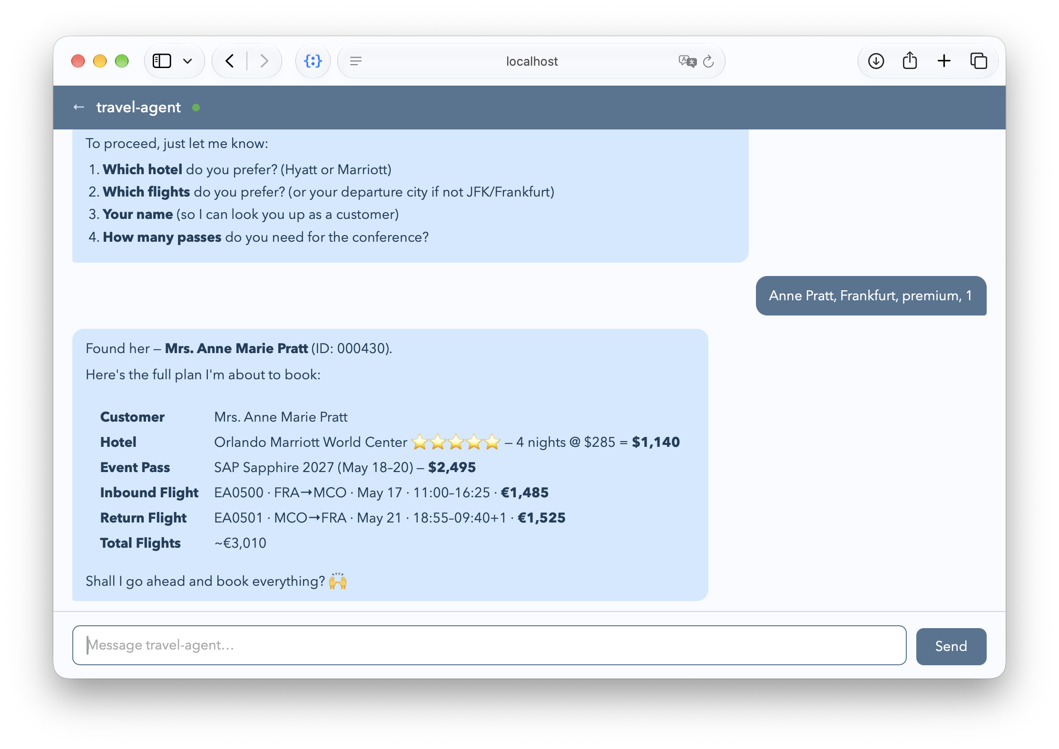The image size is (1059, 749).
Task: Focus the Message travel-agent input field
Action: point(489,645)
